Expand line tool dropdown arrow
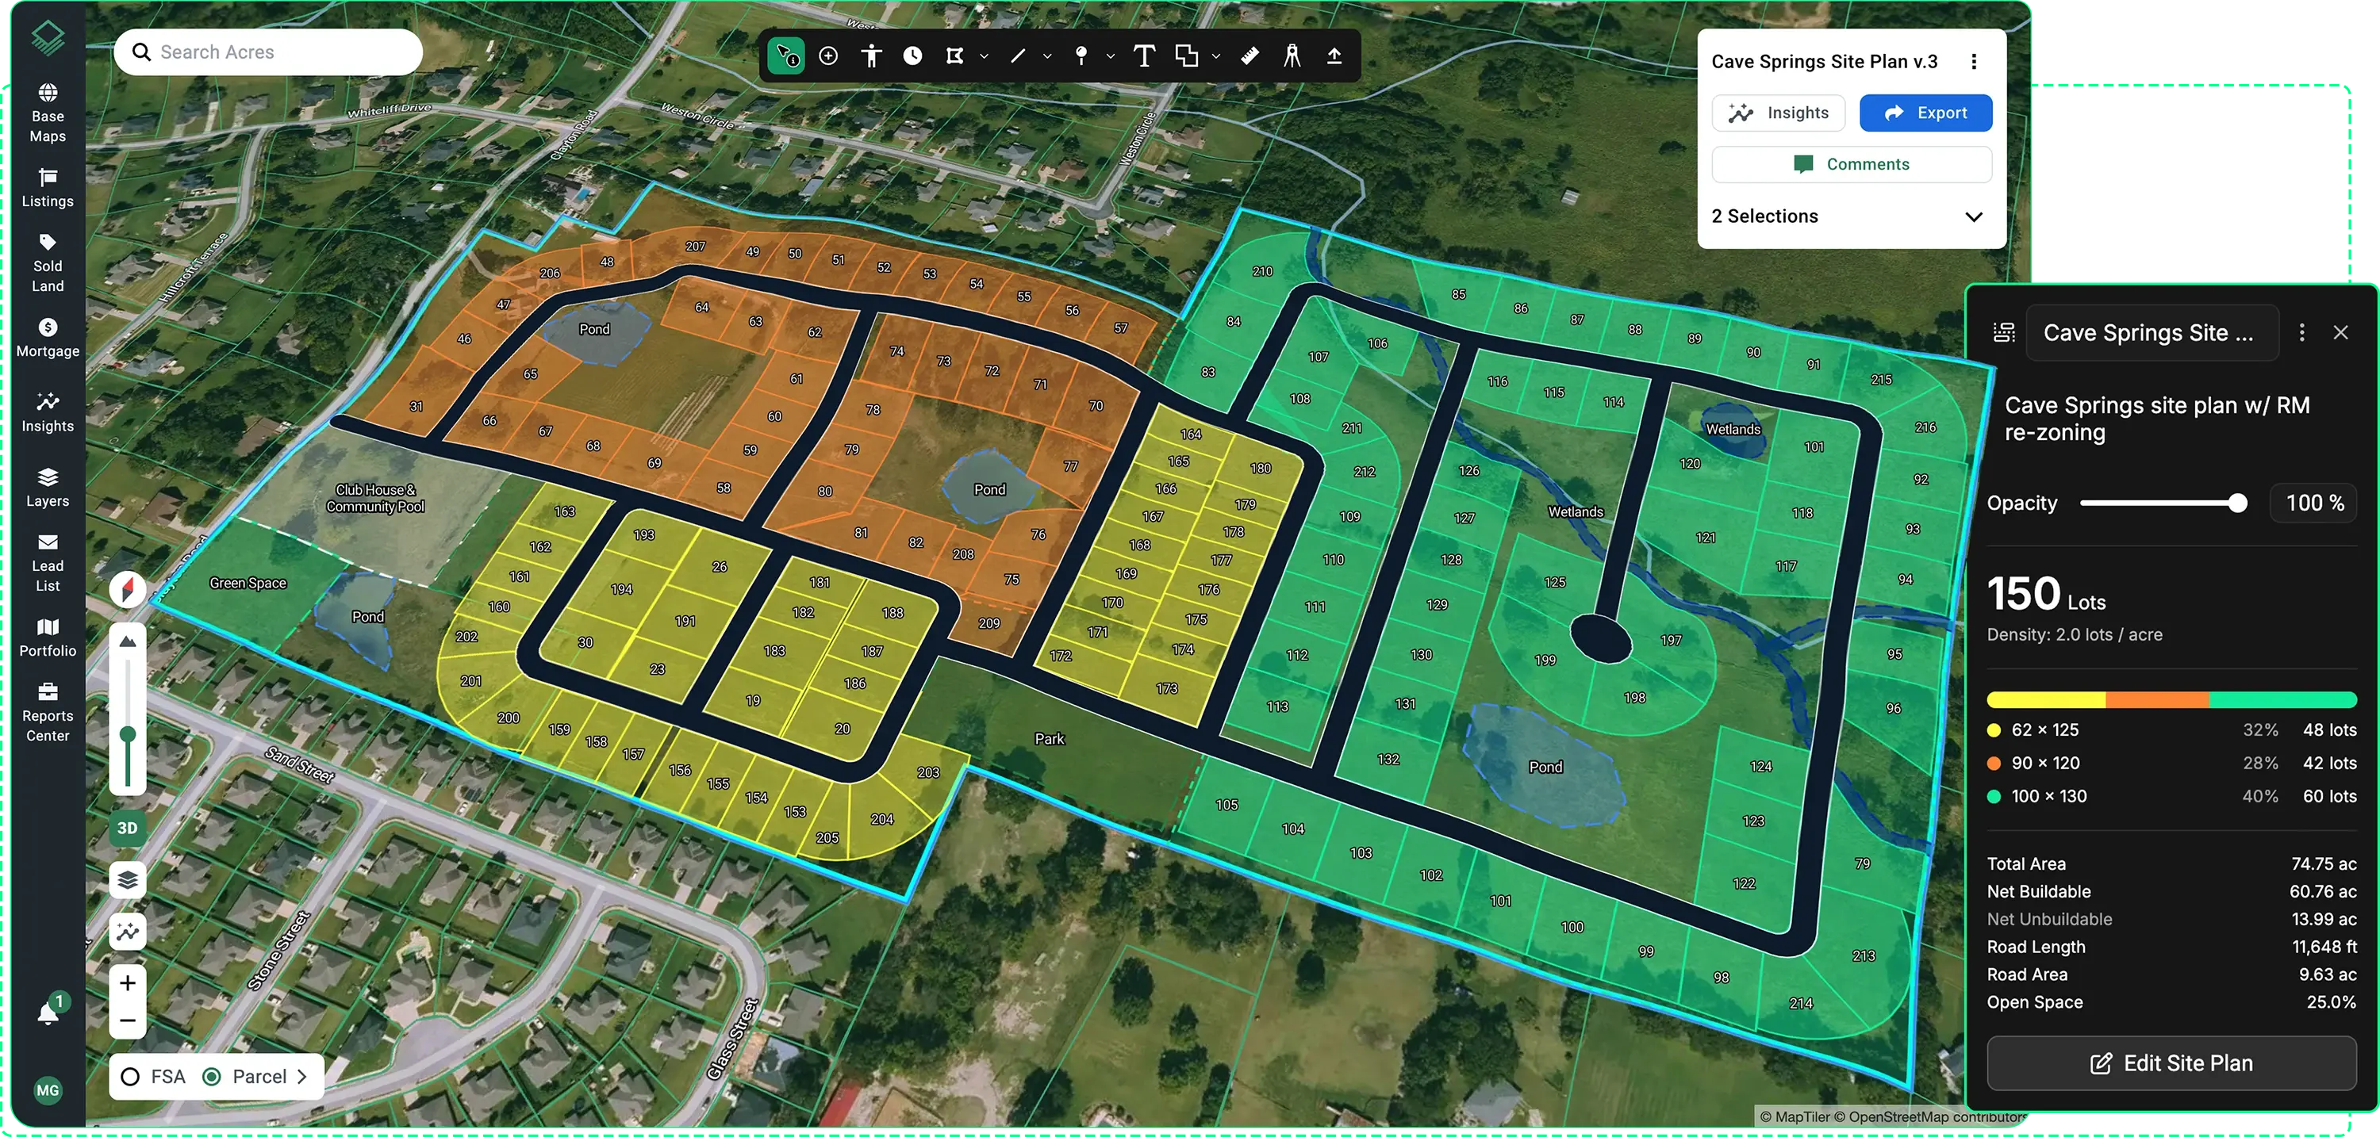 (x=1046, y=56)
